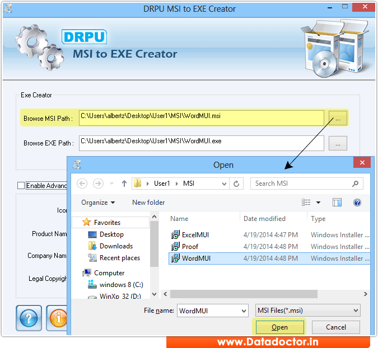Click folder icon in address bar
This screenshot has height=348, width=378.
(x=137, y=184)
